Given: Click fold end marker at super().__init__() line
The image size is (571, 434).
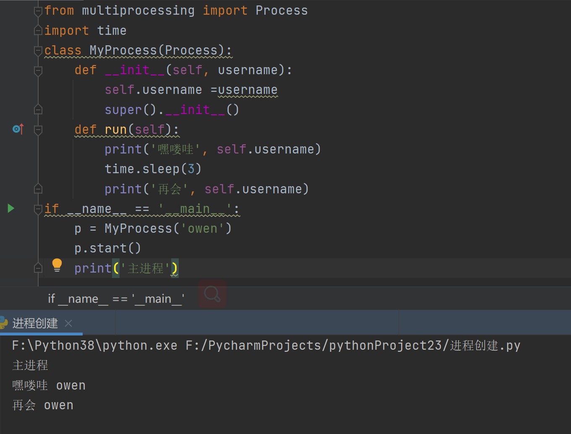Looking at the screenshot, I should [x=38, y=110].
